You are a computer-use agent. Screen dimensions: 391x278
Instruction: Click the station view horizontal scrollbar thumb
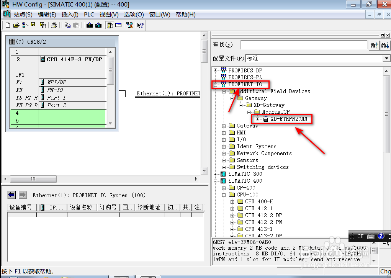(33, 179)
